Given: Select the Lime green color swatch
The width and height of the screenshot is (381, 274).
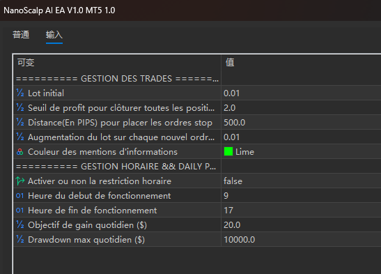Looking at the screenshot, I should click(228, 151).
